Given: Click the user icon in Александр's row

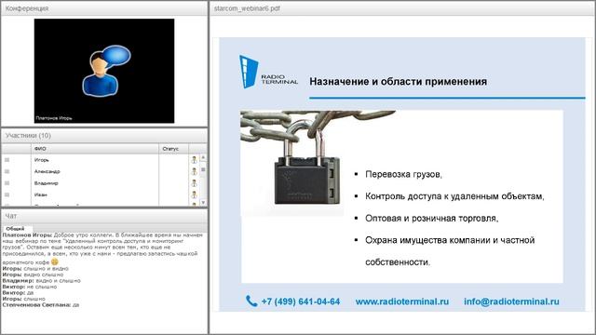Looking at the screenshot, I should [194, 171].
